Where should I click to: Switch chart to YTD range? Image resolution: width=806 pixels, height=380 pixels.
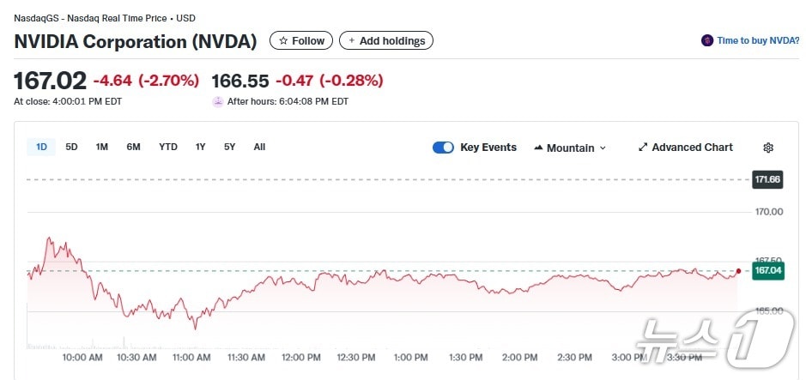168,147
